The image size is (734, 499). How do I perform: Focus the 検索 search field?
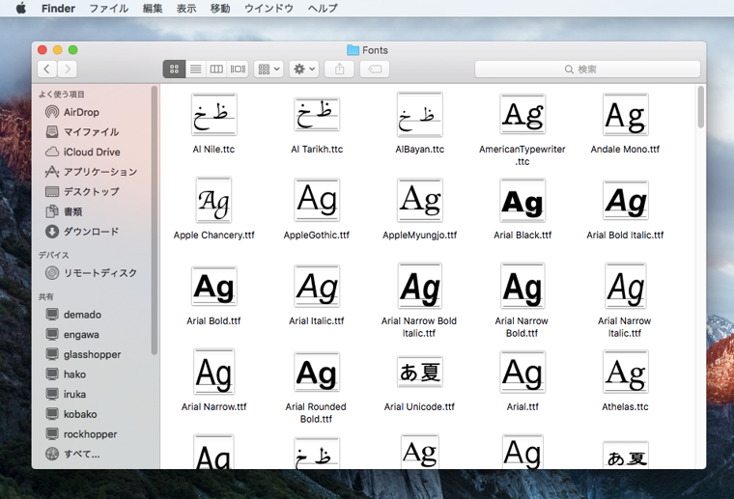point(587,69)
